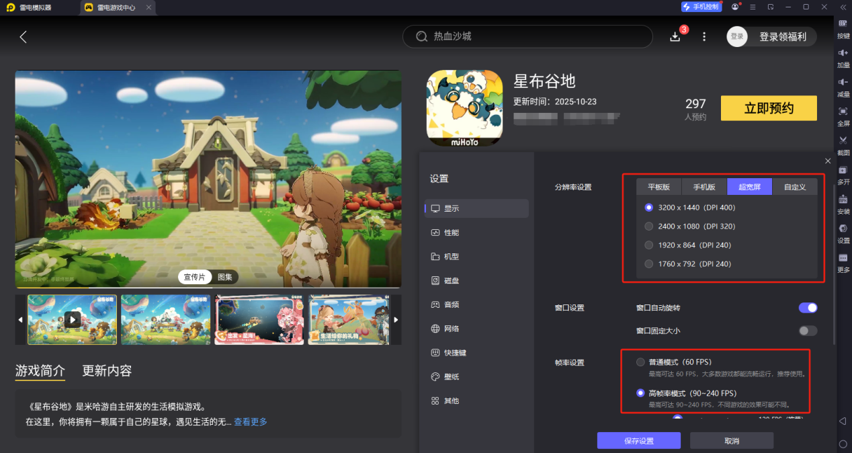Click the 查看更多 link in game description
This screenshot has height=453, width=852.
[x=249, y=421]
